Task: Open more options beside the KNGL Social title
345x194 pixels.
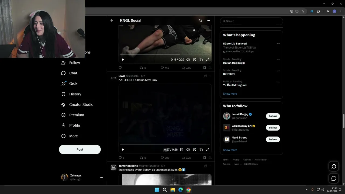Action: pos(208,20)
